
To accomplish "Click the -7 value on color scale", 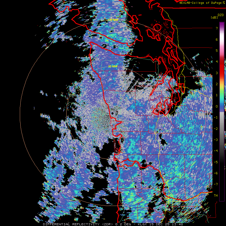I will [x=216, y=184].
